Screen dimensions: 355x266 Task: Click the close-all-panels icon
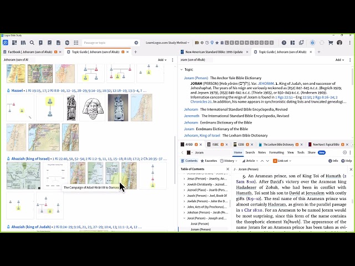coord(301,43)
